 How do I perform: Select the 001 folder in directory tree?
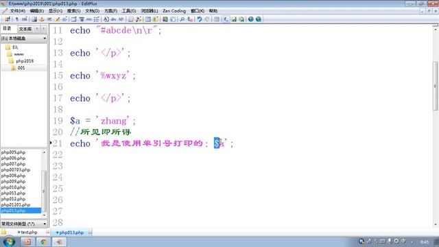point(21,68)
